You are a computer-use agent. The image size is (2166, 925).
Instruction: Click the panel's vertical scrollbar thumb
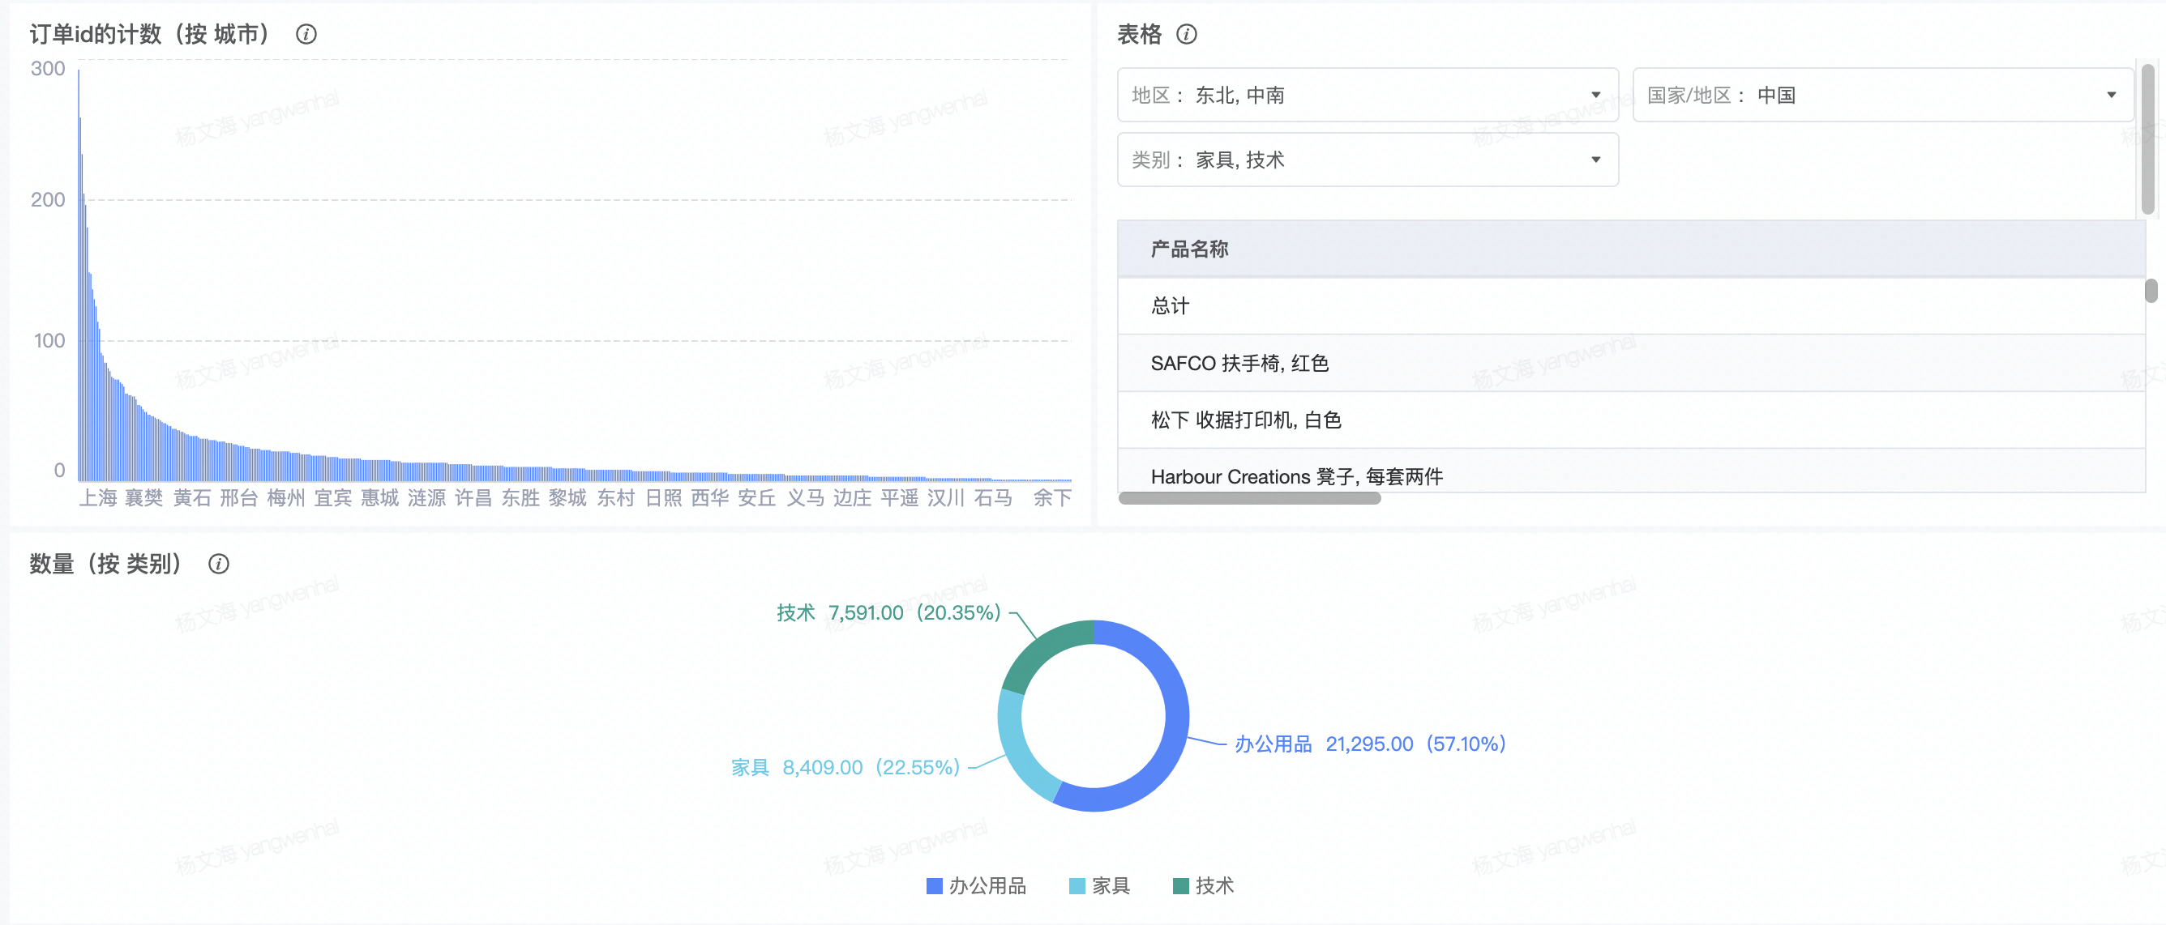coord(2147,139)
